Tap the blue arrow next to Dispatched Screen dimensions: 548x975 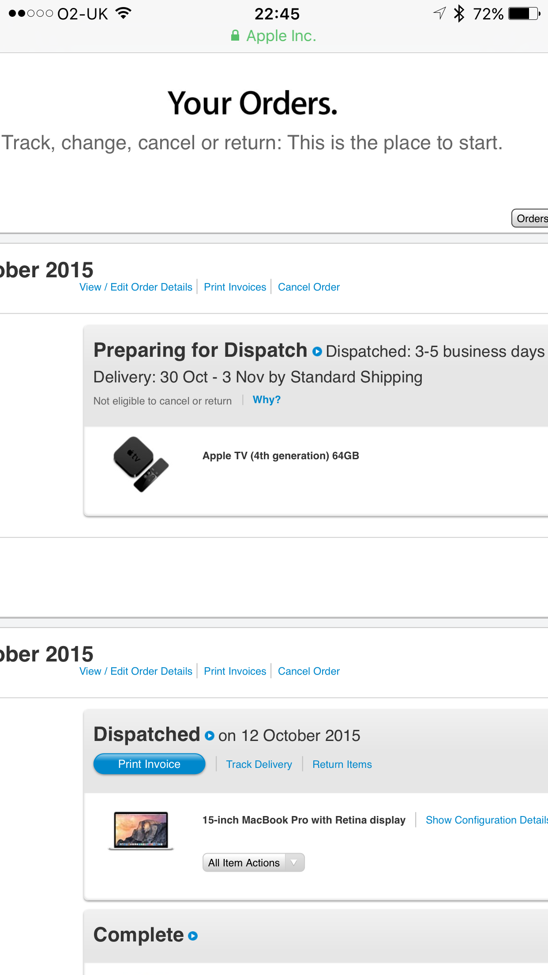point(210,736)
